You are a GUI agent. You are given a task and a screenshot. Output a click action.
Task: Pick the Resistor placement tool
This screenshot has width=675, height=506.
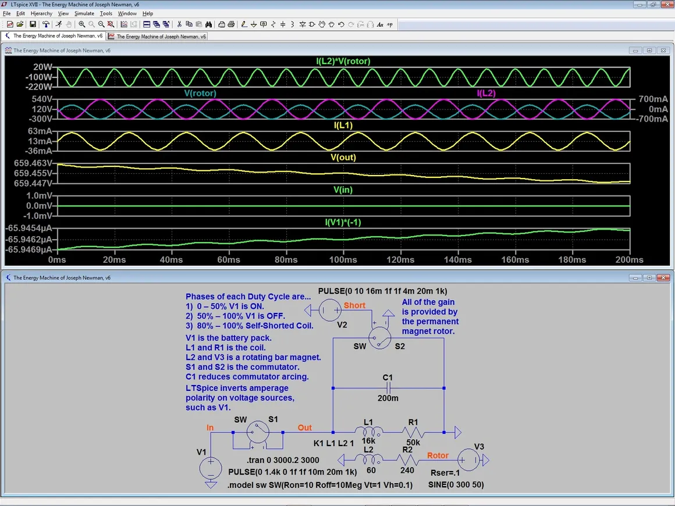(273, 24)
